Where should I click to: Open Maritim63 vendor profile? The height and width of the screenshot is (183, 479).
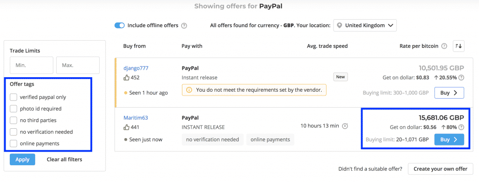[136, 117]
